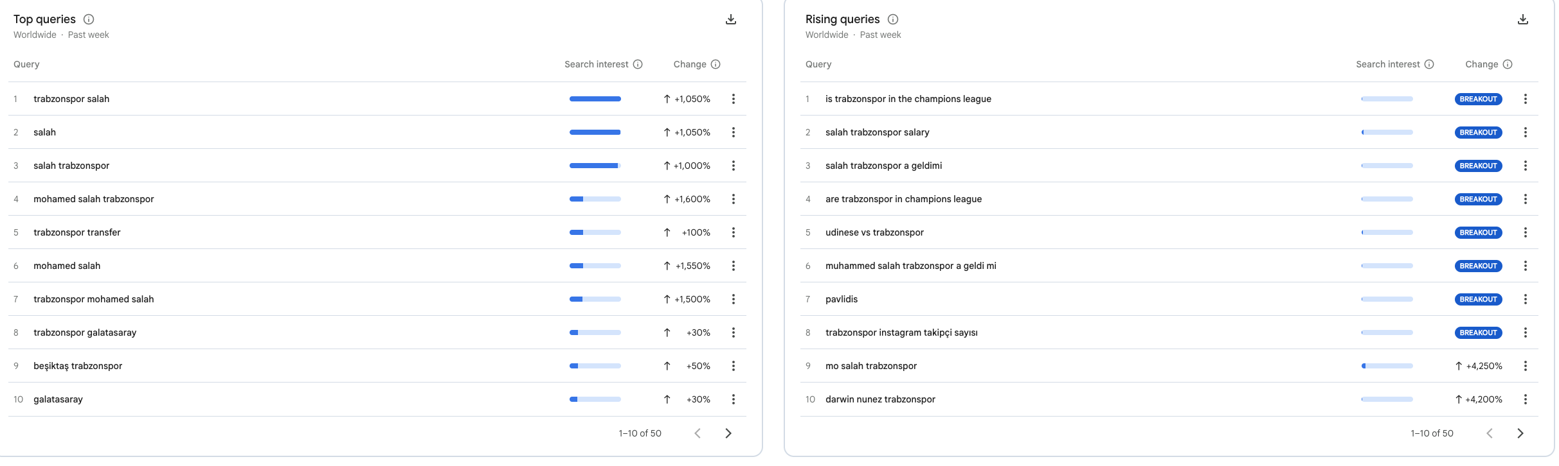Image resolution: width=1559 pixels, height=466 pixels.
Task: Click the 'trabzonspor salah' query
Action: tap(71, 99)
